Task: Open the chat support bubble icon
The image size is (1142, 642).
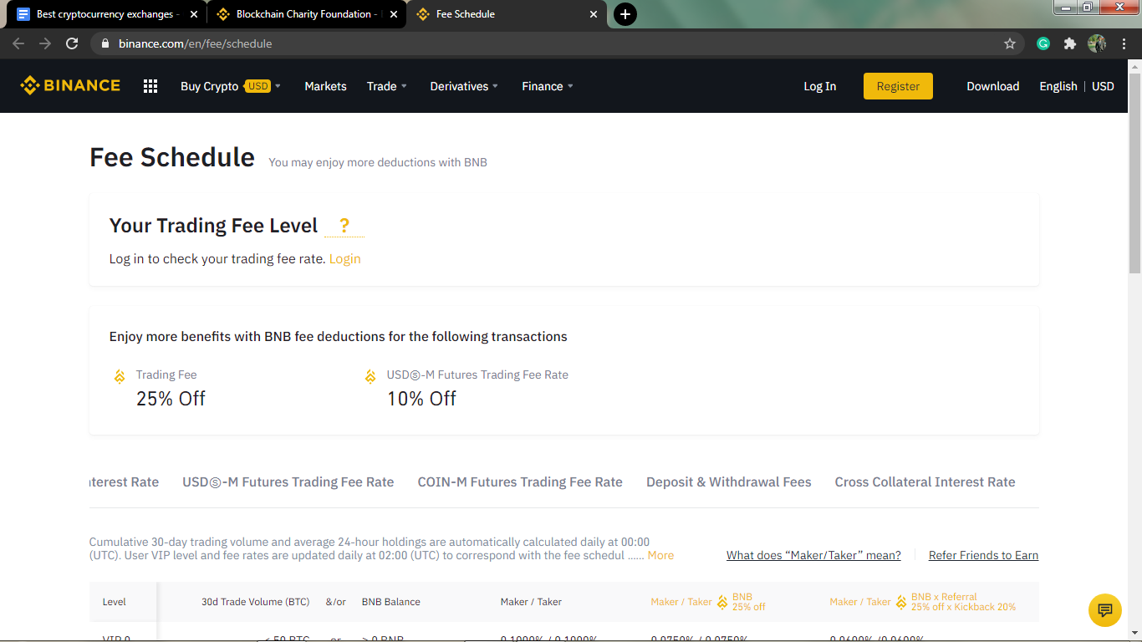Action: [1105, 609]
